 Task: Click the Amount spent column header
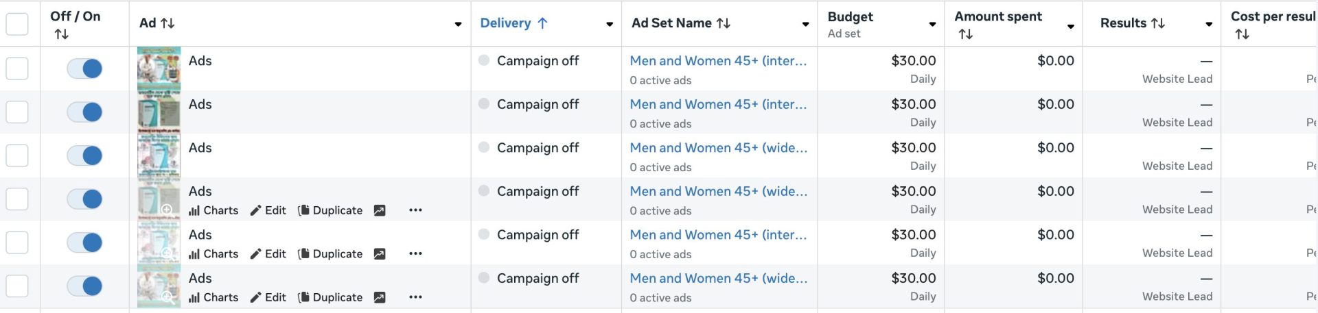998,16
